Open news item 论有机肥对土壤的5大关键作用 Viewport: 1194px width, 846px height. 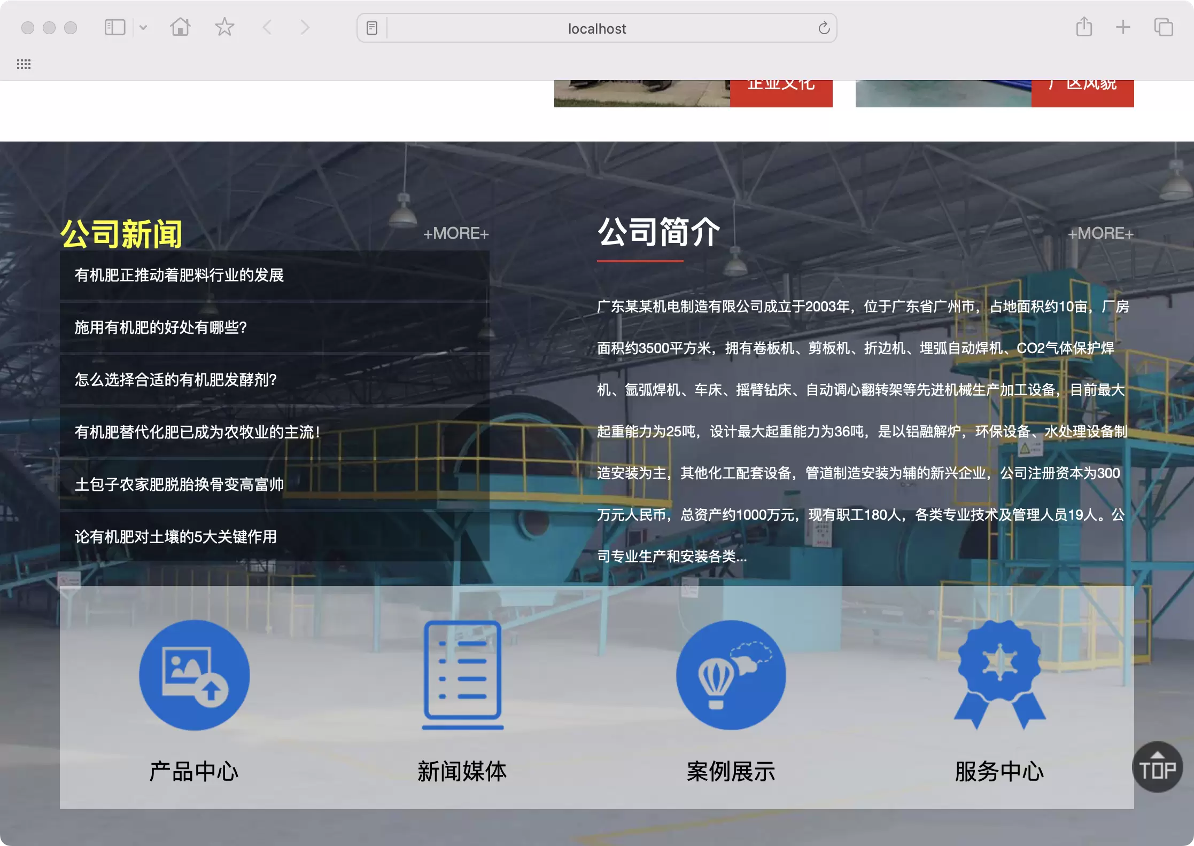[275, 537]
